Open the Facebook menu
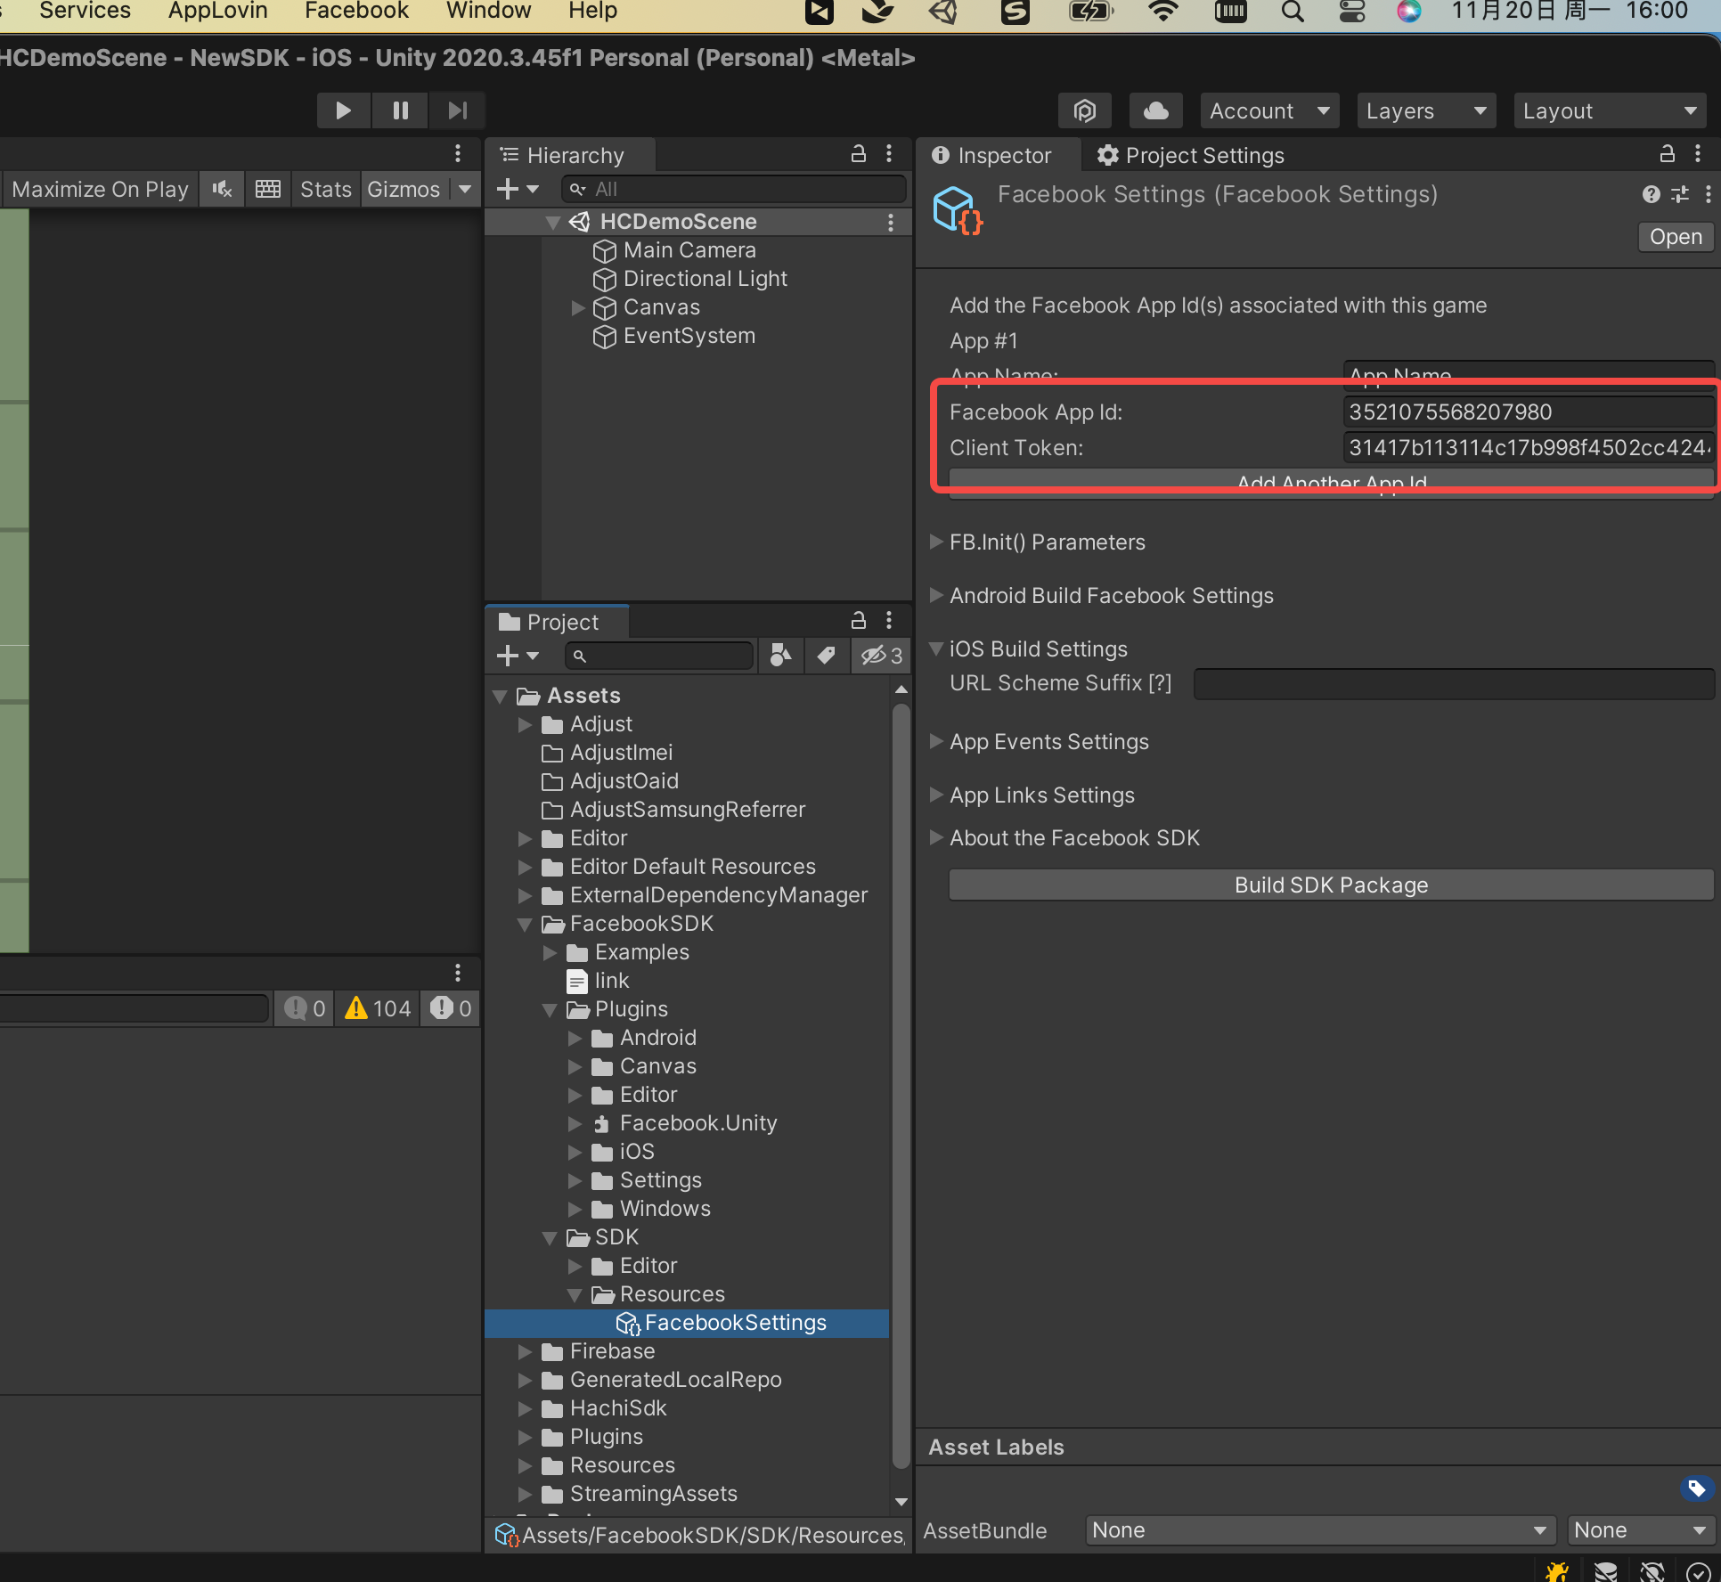The height and width of the screenshot is (1582, 1721). tap(356, 11)
